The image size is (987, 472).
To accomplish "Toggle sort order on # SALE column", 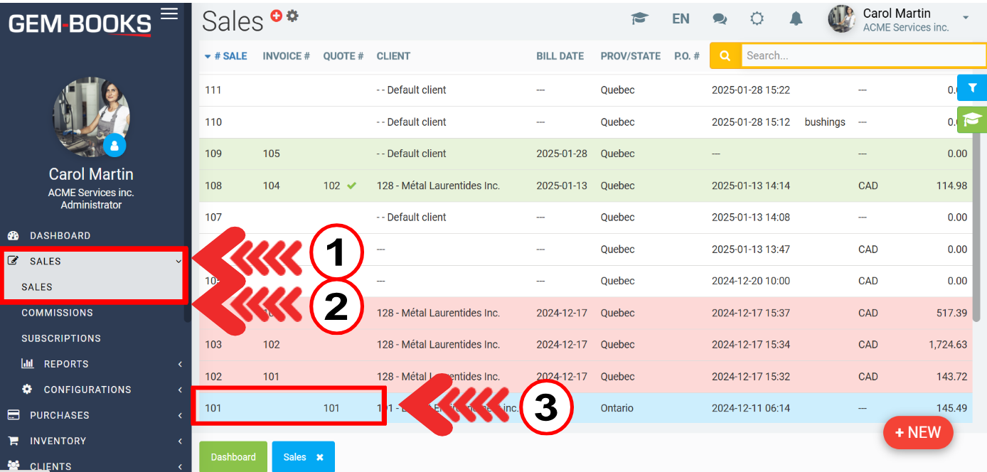I will tap(225, 56).
